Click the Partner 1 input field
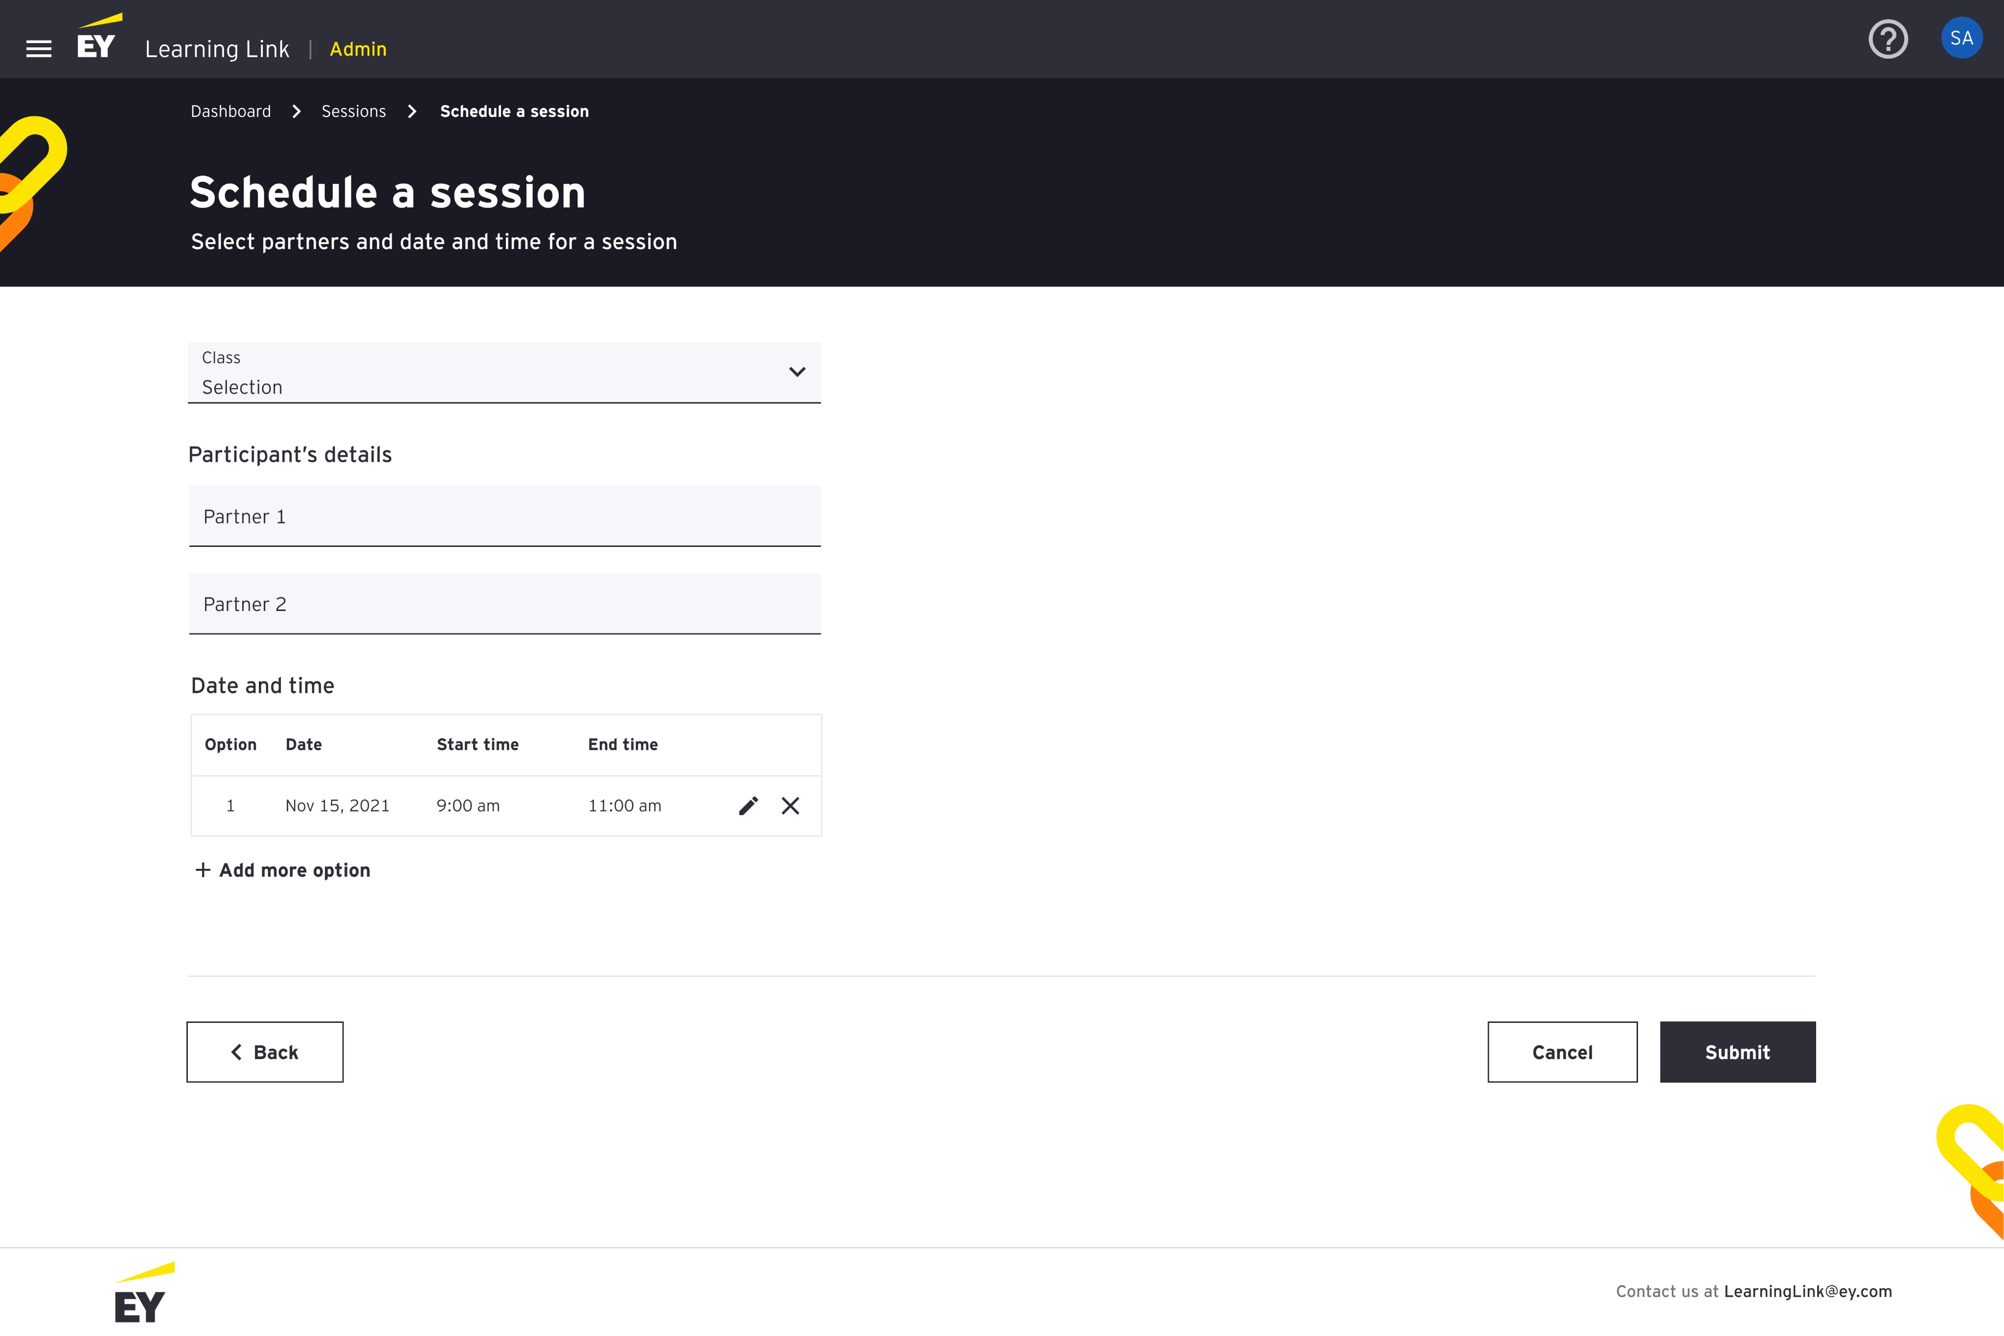This screenshot has height=1336, width=2004. pyautogui.click(x=504, y=516)
